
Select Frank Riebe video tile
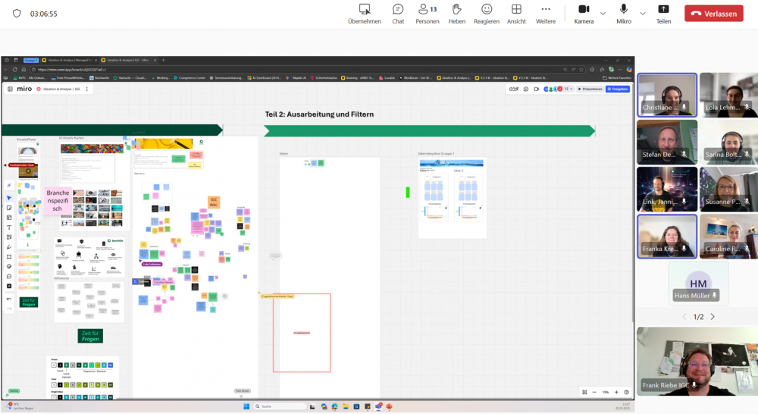pos(697,361)
